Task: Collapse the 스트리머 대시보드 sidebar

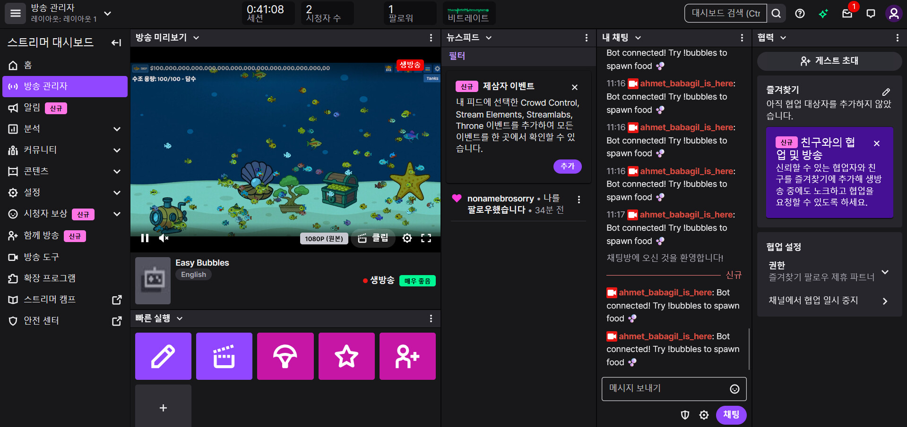Action: pos(116,43)
